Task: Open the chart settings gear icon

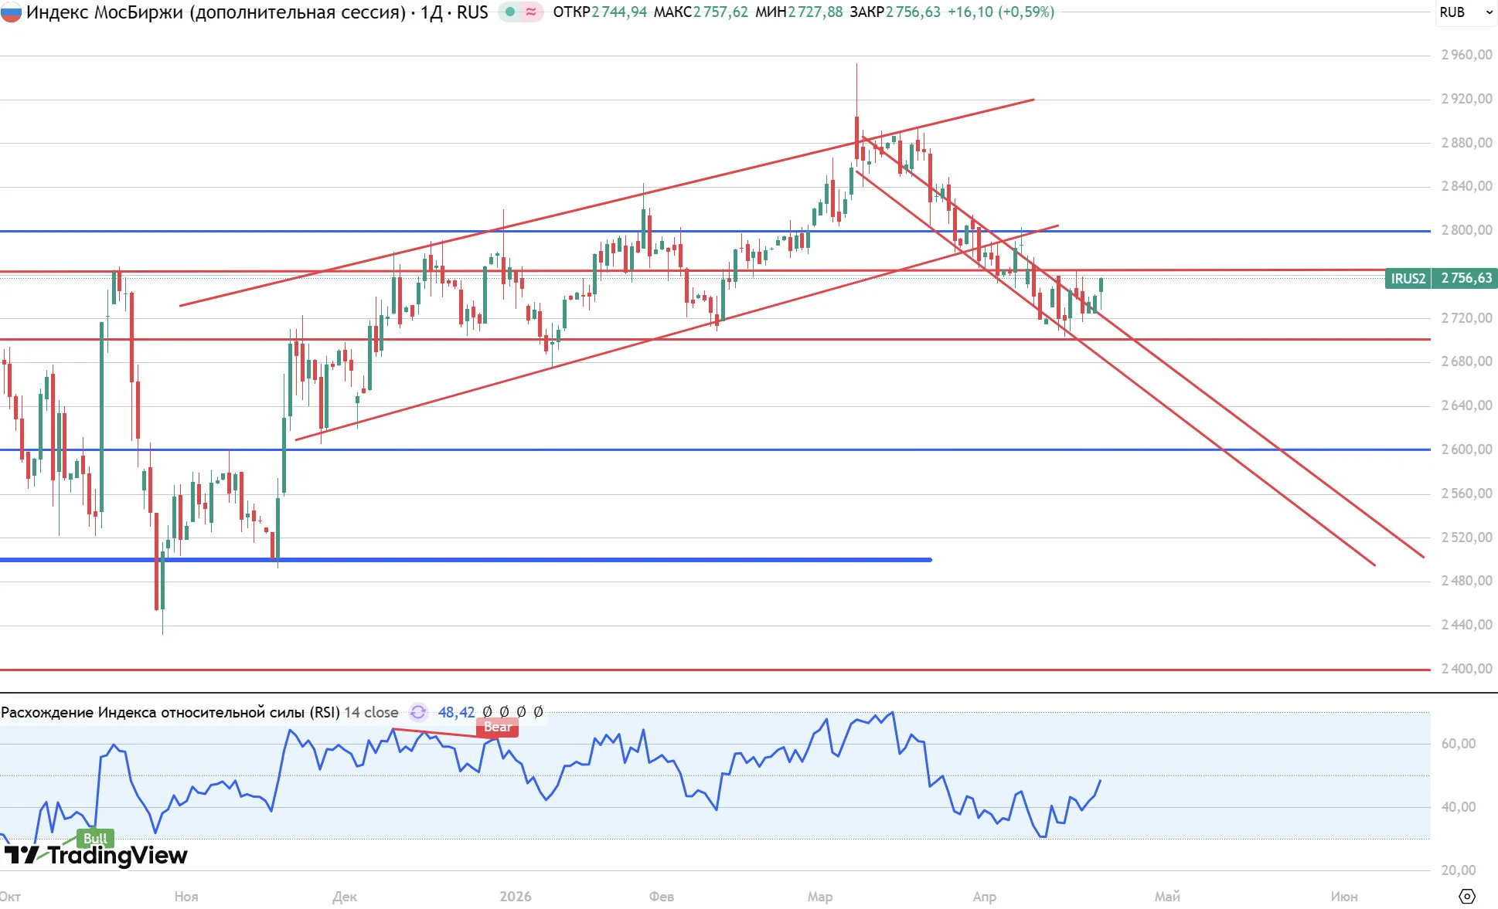Action: (1466, 896)
